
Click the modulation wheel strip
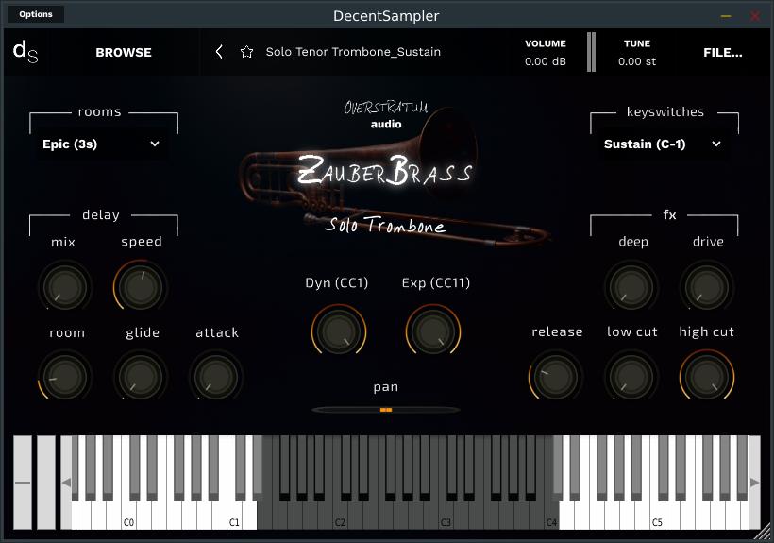pos(46,483)
